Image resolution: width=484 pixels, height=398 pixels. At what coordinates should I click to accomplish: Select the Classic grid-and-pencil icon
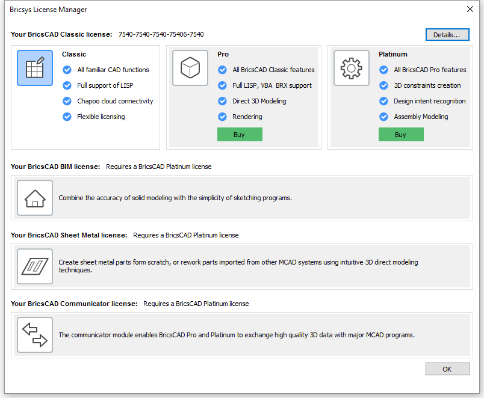click(35, 68)
